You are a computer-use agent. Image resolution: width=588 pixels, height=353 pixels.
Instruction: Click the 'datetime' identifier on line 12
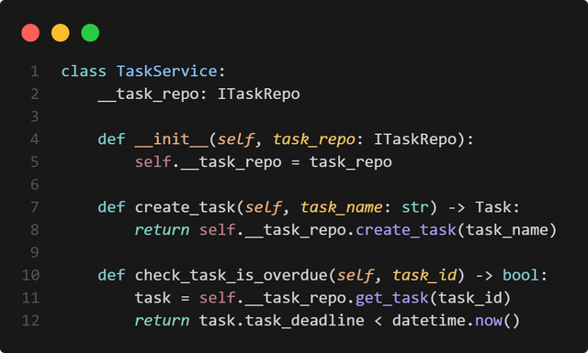click(x=429, y=321)
